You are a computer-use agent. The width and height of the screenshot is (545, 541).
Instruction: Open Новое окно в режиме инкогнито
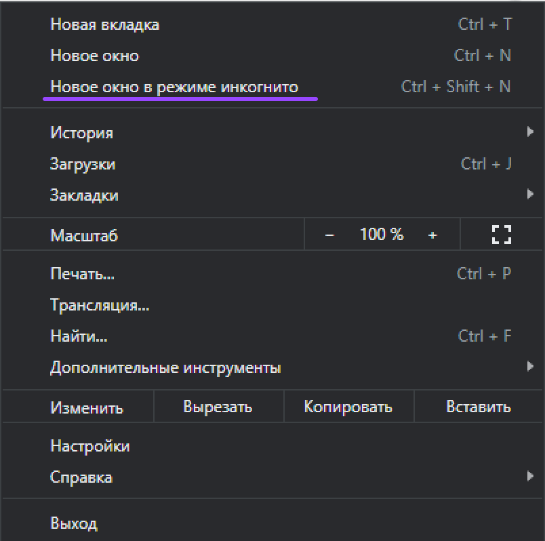(272, 87)
